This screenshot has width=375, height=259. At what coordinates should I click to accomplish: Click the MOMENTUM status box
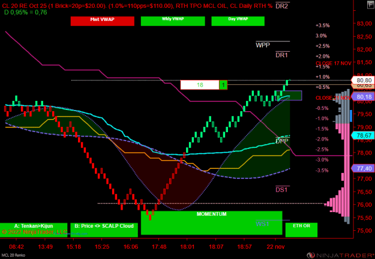(x=212, y=223)
